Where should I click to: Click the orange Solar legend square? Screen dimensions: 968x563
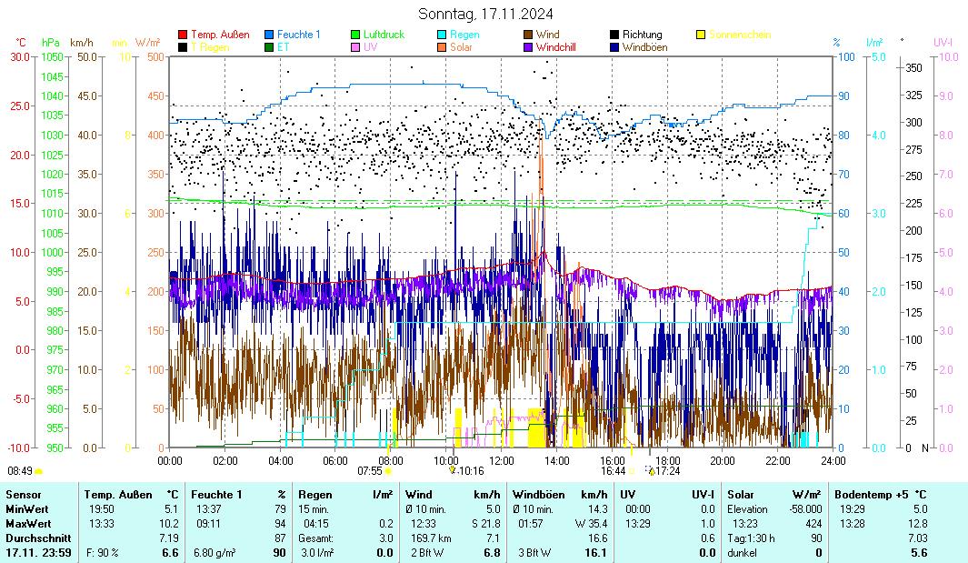(x=442, y=46)
